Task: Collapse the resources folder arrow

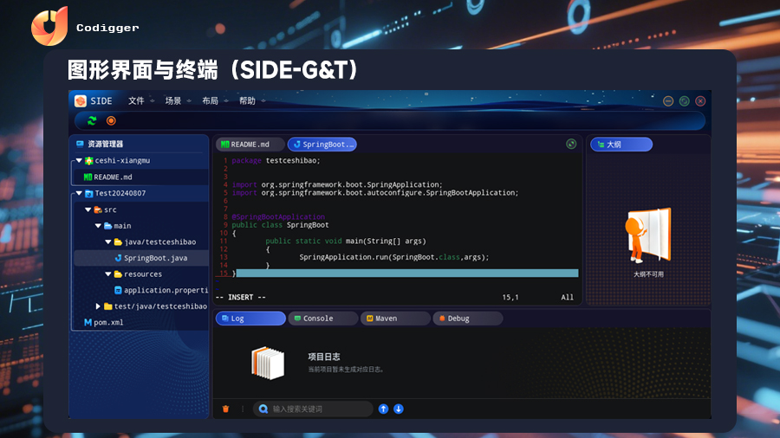Action: (x=108, y=274)
